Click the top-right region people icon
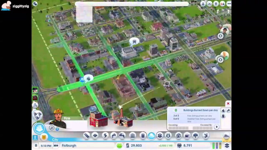This screenshot has width=267, height=150. coord(222,4)
